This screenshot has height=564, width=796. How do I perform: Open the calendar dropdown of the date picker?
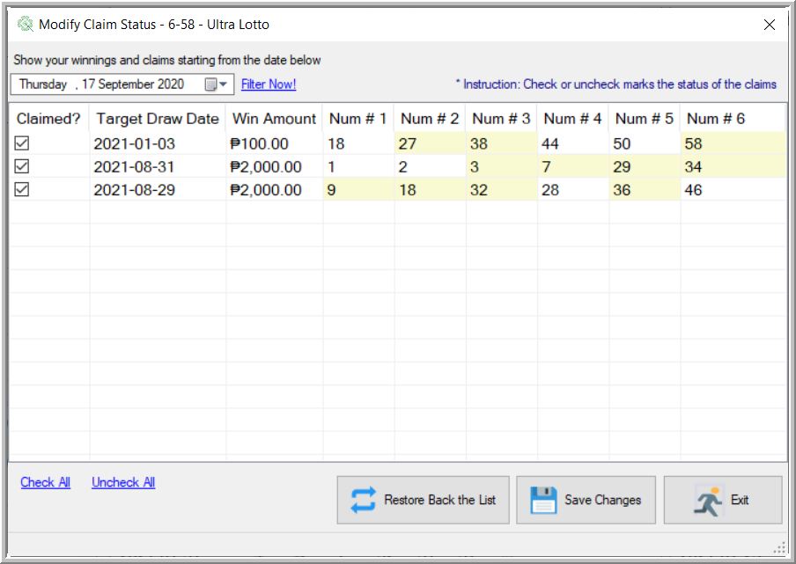pyautogui.click(x=217, y=84)
